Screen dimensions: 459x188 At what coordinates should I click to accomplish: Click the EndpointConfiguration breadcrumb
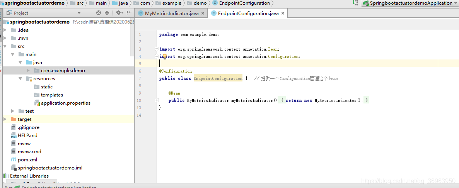point(242,3)
